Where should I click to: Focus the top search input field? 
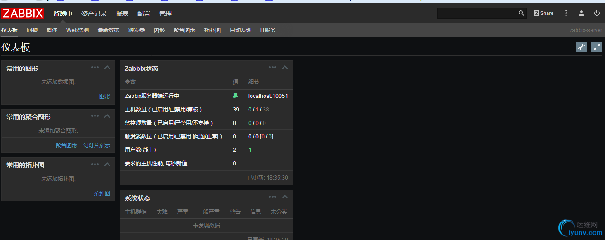(477, 14)
